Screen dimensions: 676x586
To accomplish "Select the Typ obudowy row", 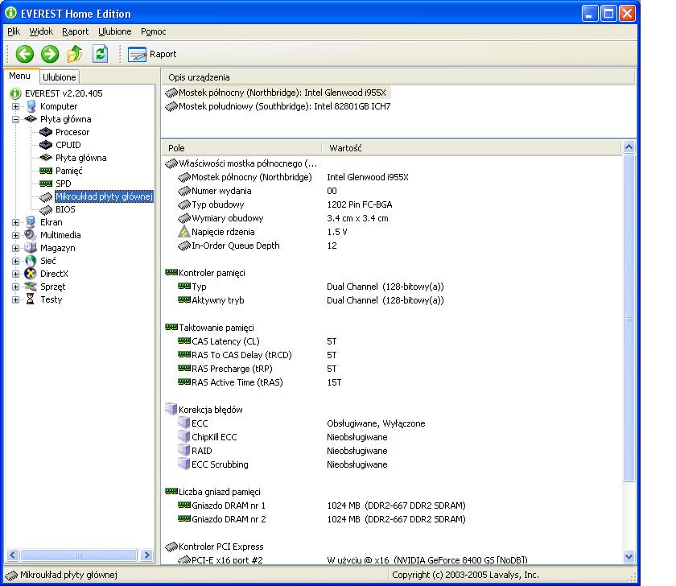I will 393,204.
